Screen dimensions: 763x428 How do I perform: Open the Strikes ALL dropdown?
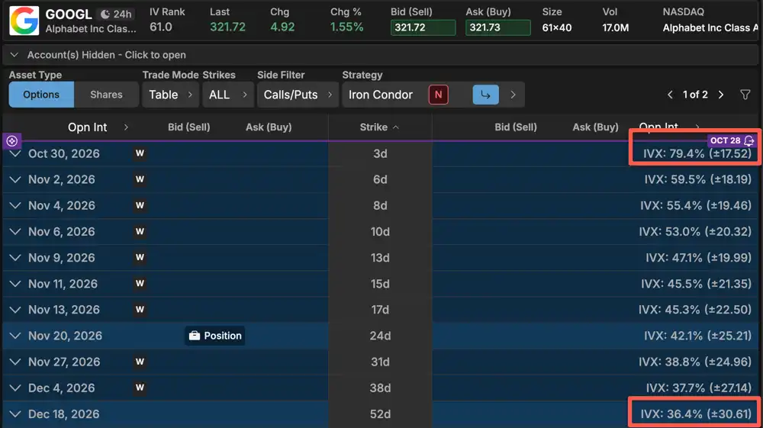[x=227, y=95]
